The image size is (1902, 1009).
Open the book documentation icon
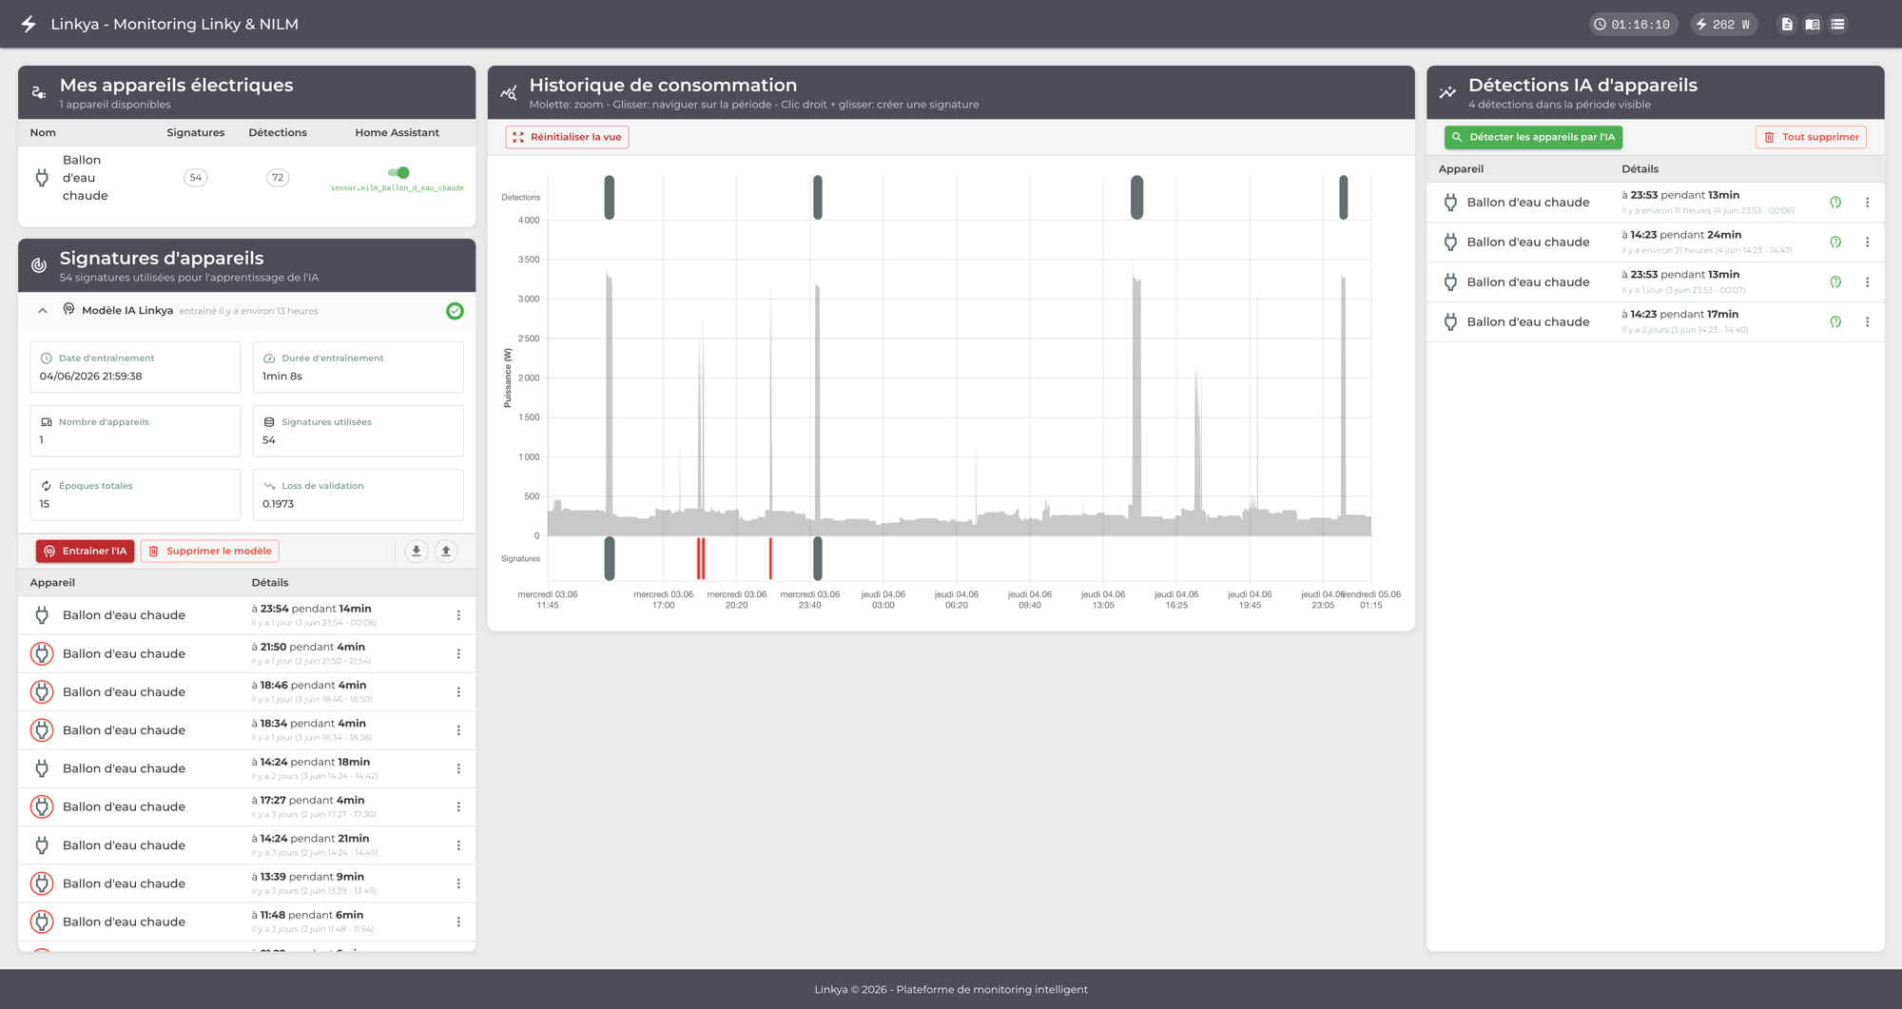click(1813, 25)
